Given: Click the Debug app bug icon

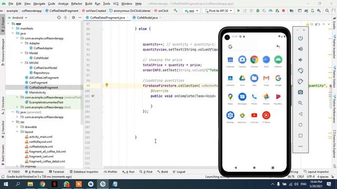Looking at the screenshot, I should coord(257,10).
